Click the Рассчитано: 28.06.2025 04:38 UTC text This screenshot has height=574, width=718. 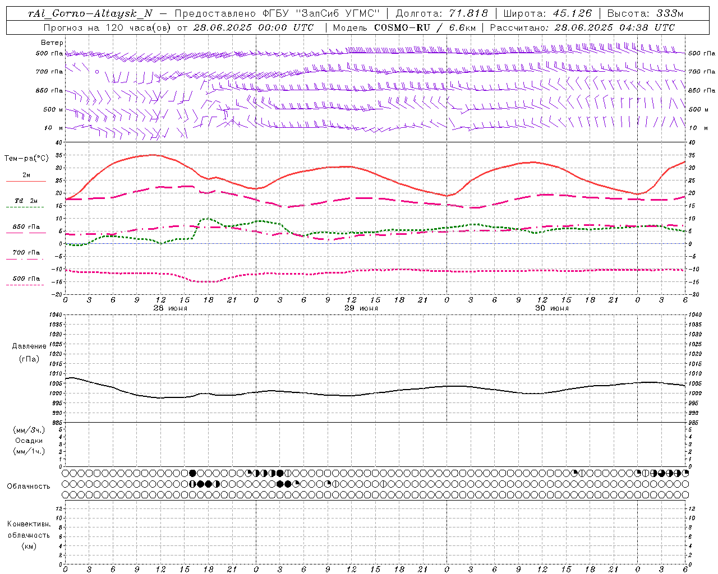tap(582, 27)
